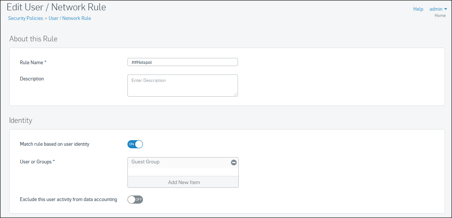Focus the Rule Name input field
Viewport: 452px width, 218px height.
pos(182,62)
